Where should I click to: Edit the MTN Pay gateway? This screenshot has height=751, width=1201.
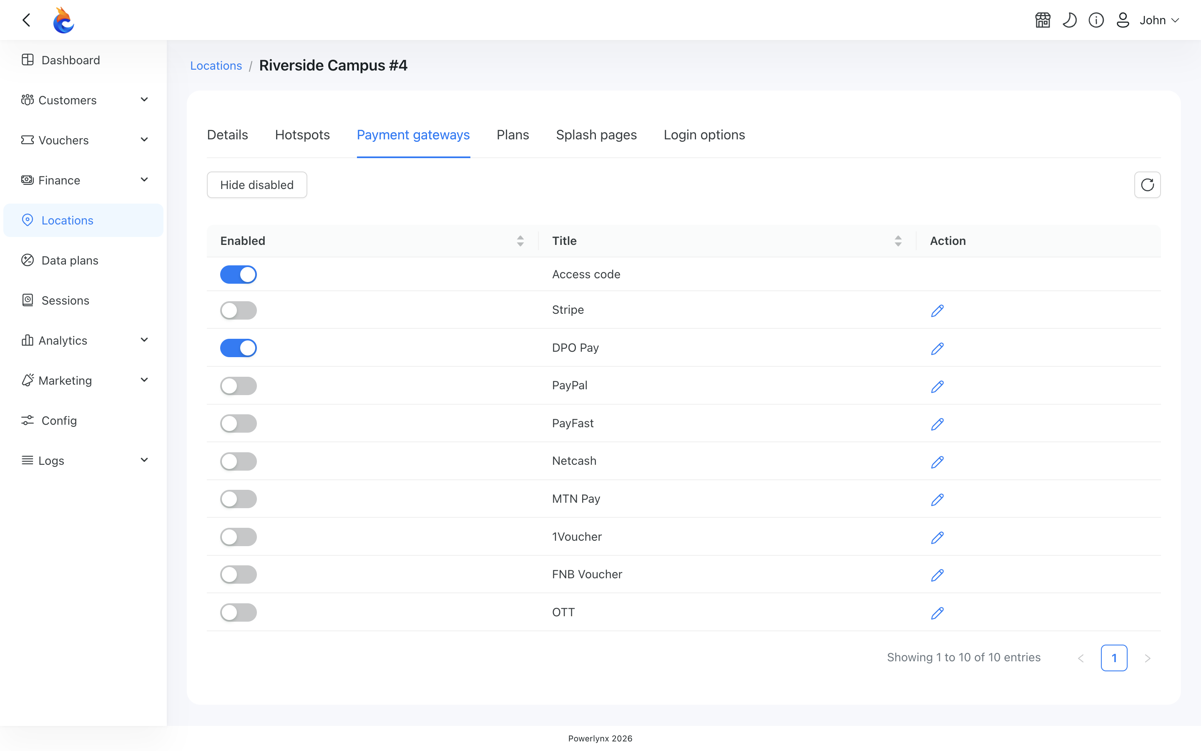click(937, 499)
